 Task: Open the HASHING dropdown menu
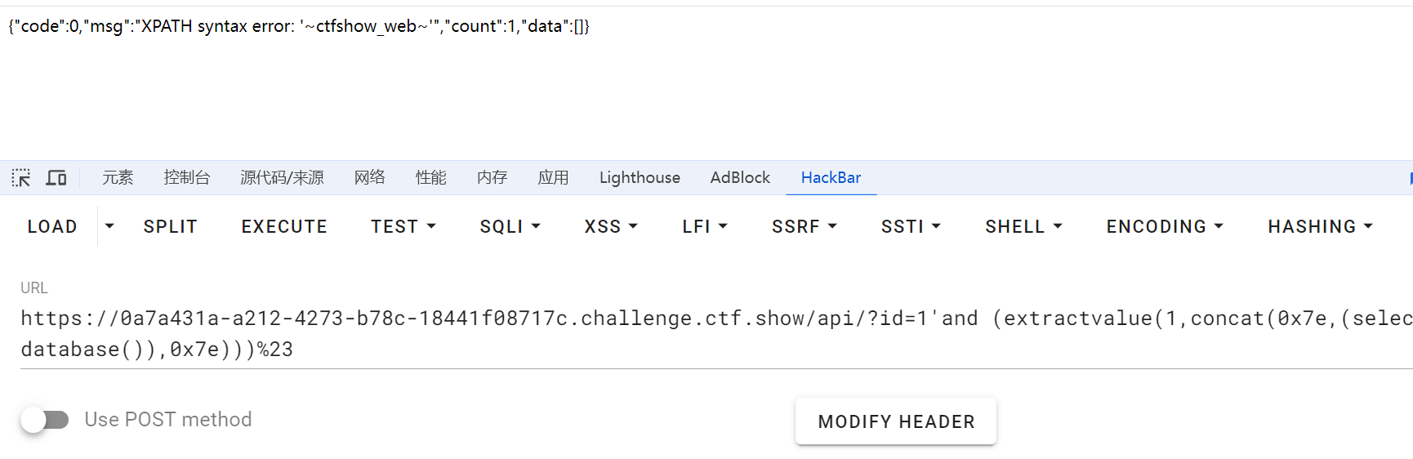pyautogui.click(x=1319, y=226)
